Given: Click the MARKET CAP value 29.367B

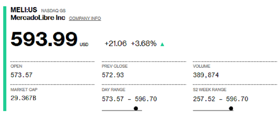Looking at the screenshot, I should click(x=23, y=98).
